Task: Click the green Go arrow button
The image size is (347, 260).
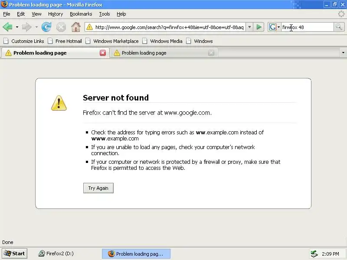Action: coord(259,27)
